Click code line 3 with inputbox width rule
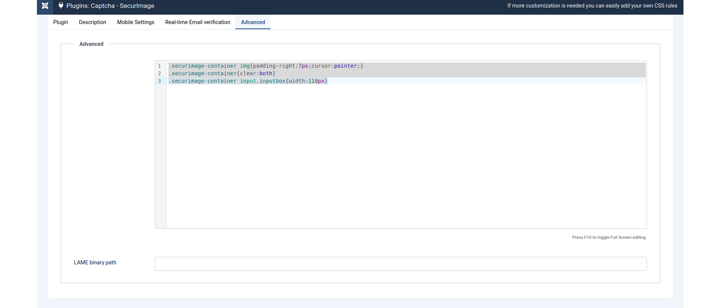 click(248, 81)
